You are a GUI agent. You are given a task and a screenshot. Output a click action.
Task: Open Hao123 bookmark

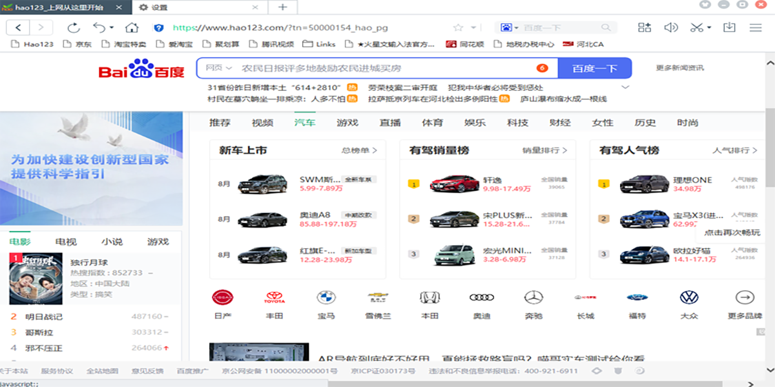(x=32, y=45)
